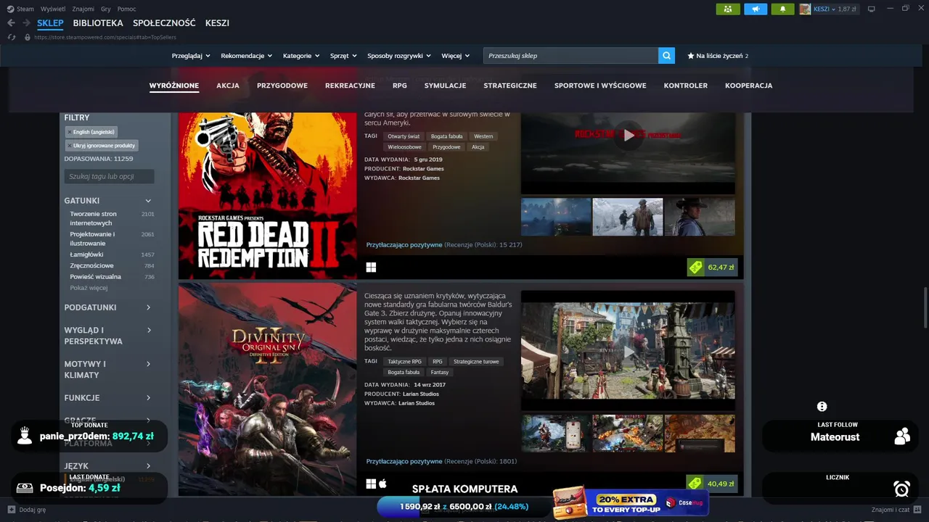The height and width of the screenshot is (522, 929).
Task: Expand the JĘZYK filter section
Action: click(x=148, y=466)
